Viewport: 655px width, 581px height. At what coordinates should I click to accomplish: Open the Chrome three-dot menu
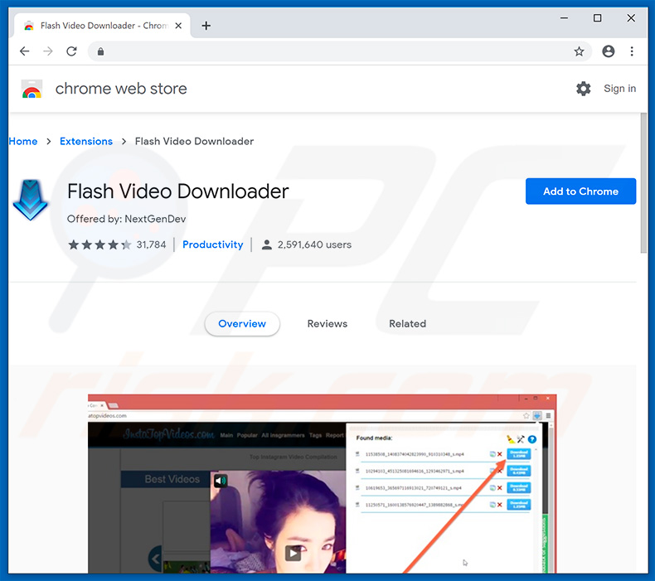(632, 51)
